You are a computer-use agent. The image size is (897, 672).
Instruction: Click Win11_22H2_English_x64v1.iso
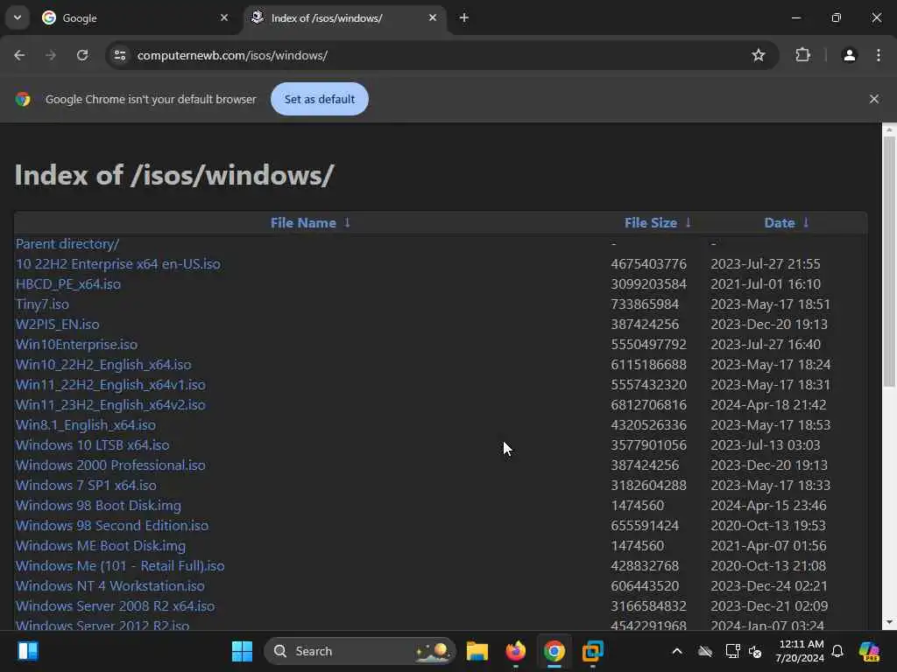(x=110, y=385)
